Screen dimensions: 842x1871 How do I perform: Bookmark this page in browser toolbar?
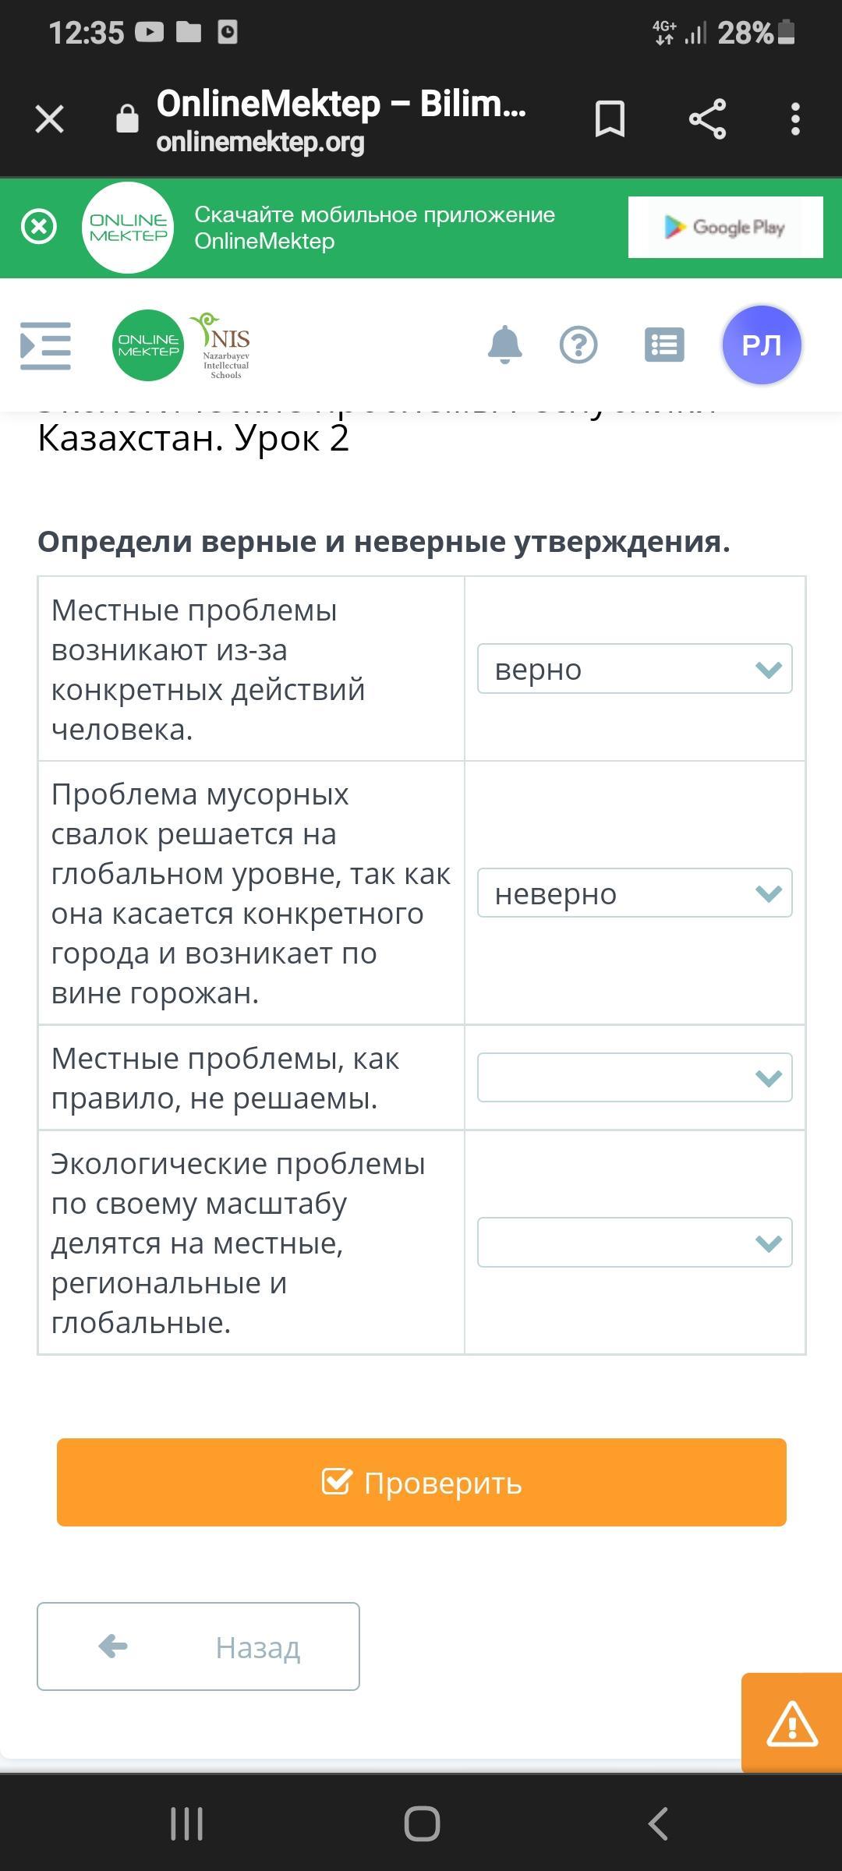click(610, 119)
